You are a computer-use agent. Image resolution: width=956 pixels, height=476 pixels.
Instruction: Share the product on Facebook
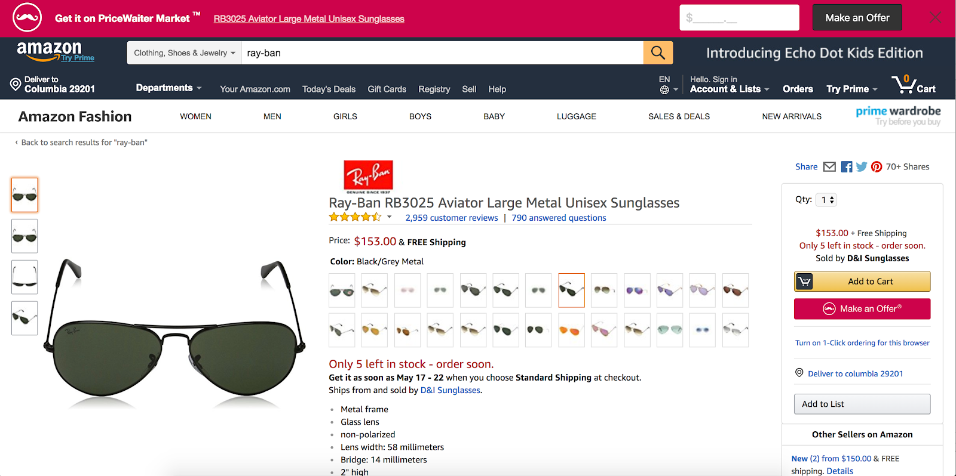(x=847, y=167)
